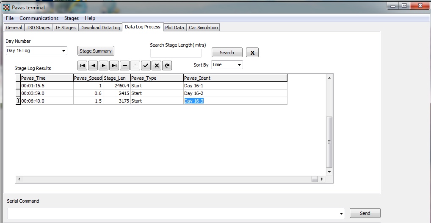Image resolution: width=431 pixels, height=223 pixels.
Task: Open the Serial Command dropdown list
Action: point(341,213)
